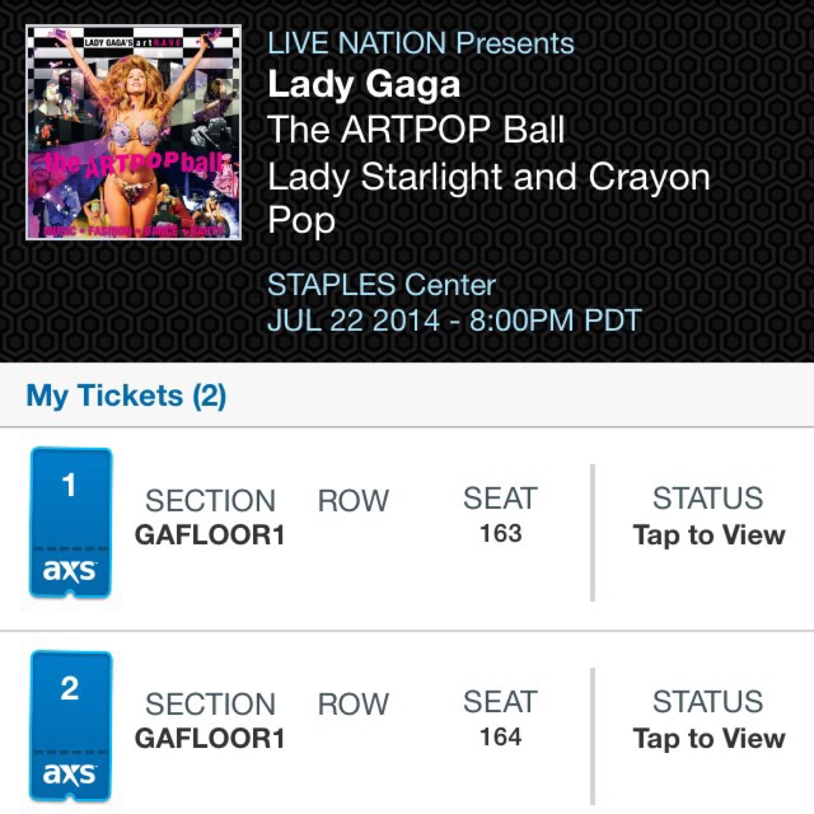Click the SEAT label on first ticket
The width and height of the screenshot is (814, 814).
500,499
